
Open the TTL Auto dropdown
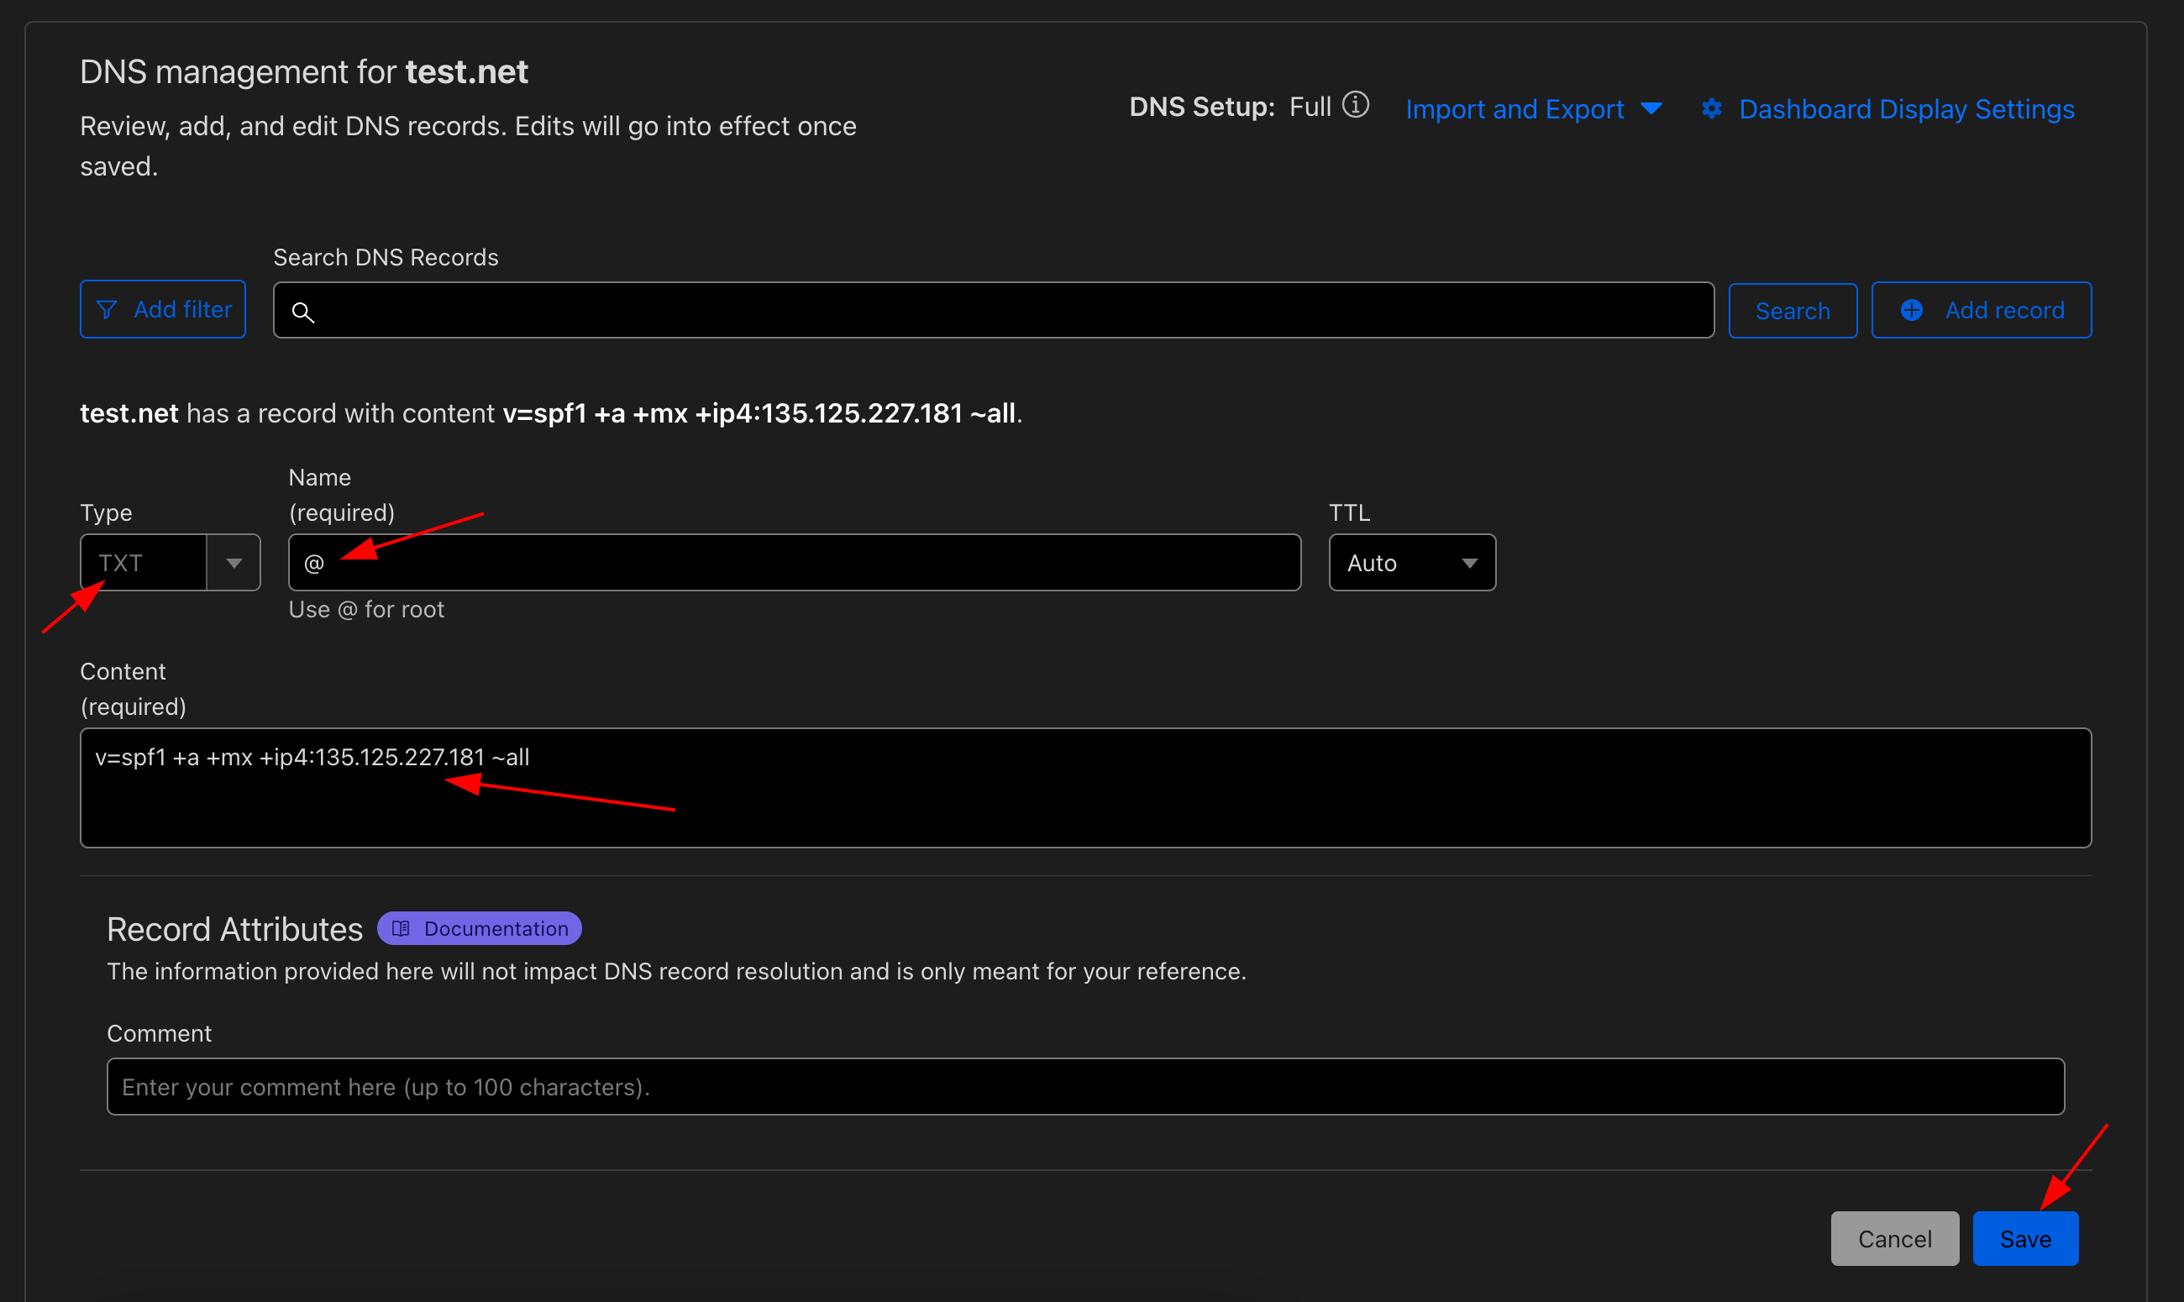(x=1411, y=563)
